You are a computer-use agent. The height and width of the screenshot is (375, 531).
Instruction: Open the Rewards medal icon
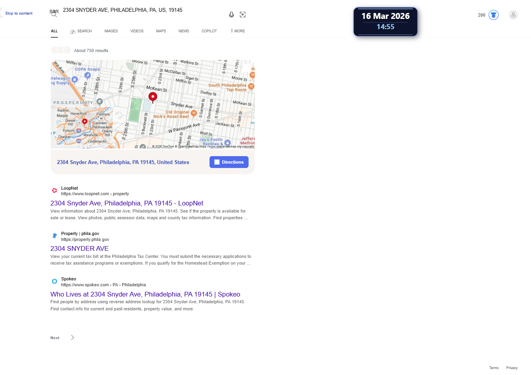(x=494, y=15)
